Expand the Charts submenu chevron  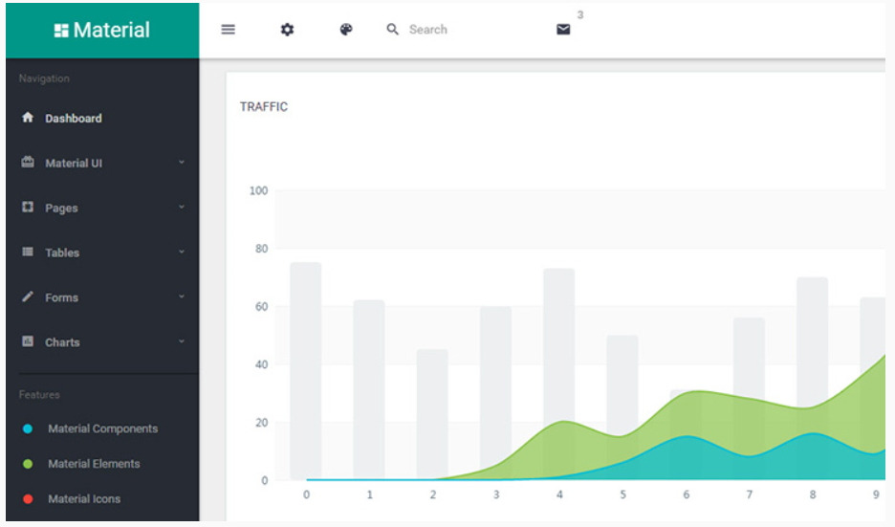tap(182, 341)
